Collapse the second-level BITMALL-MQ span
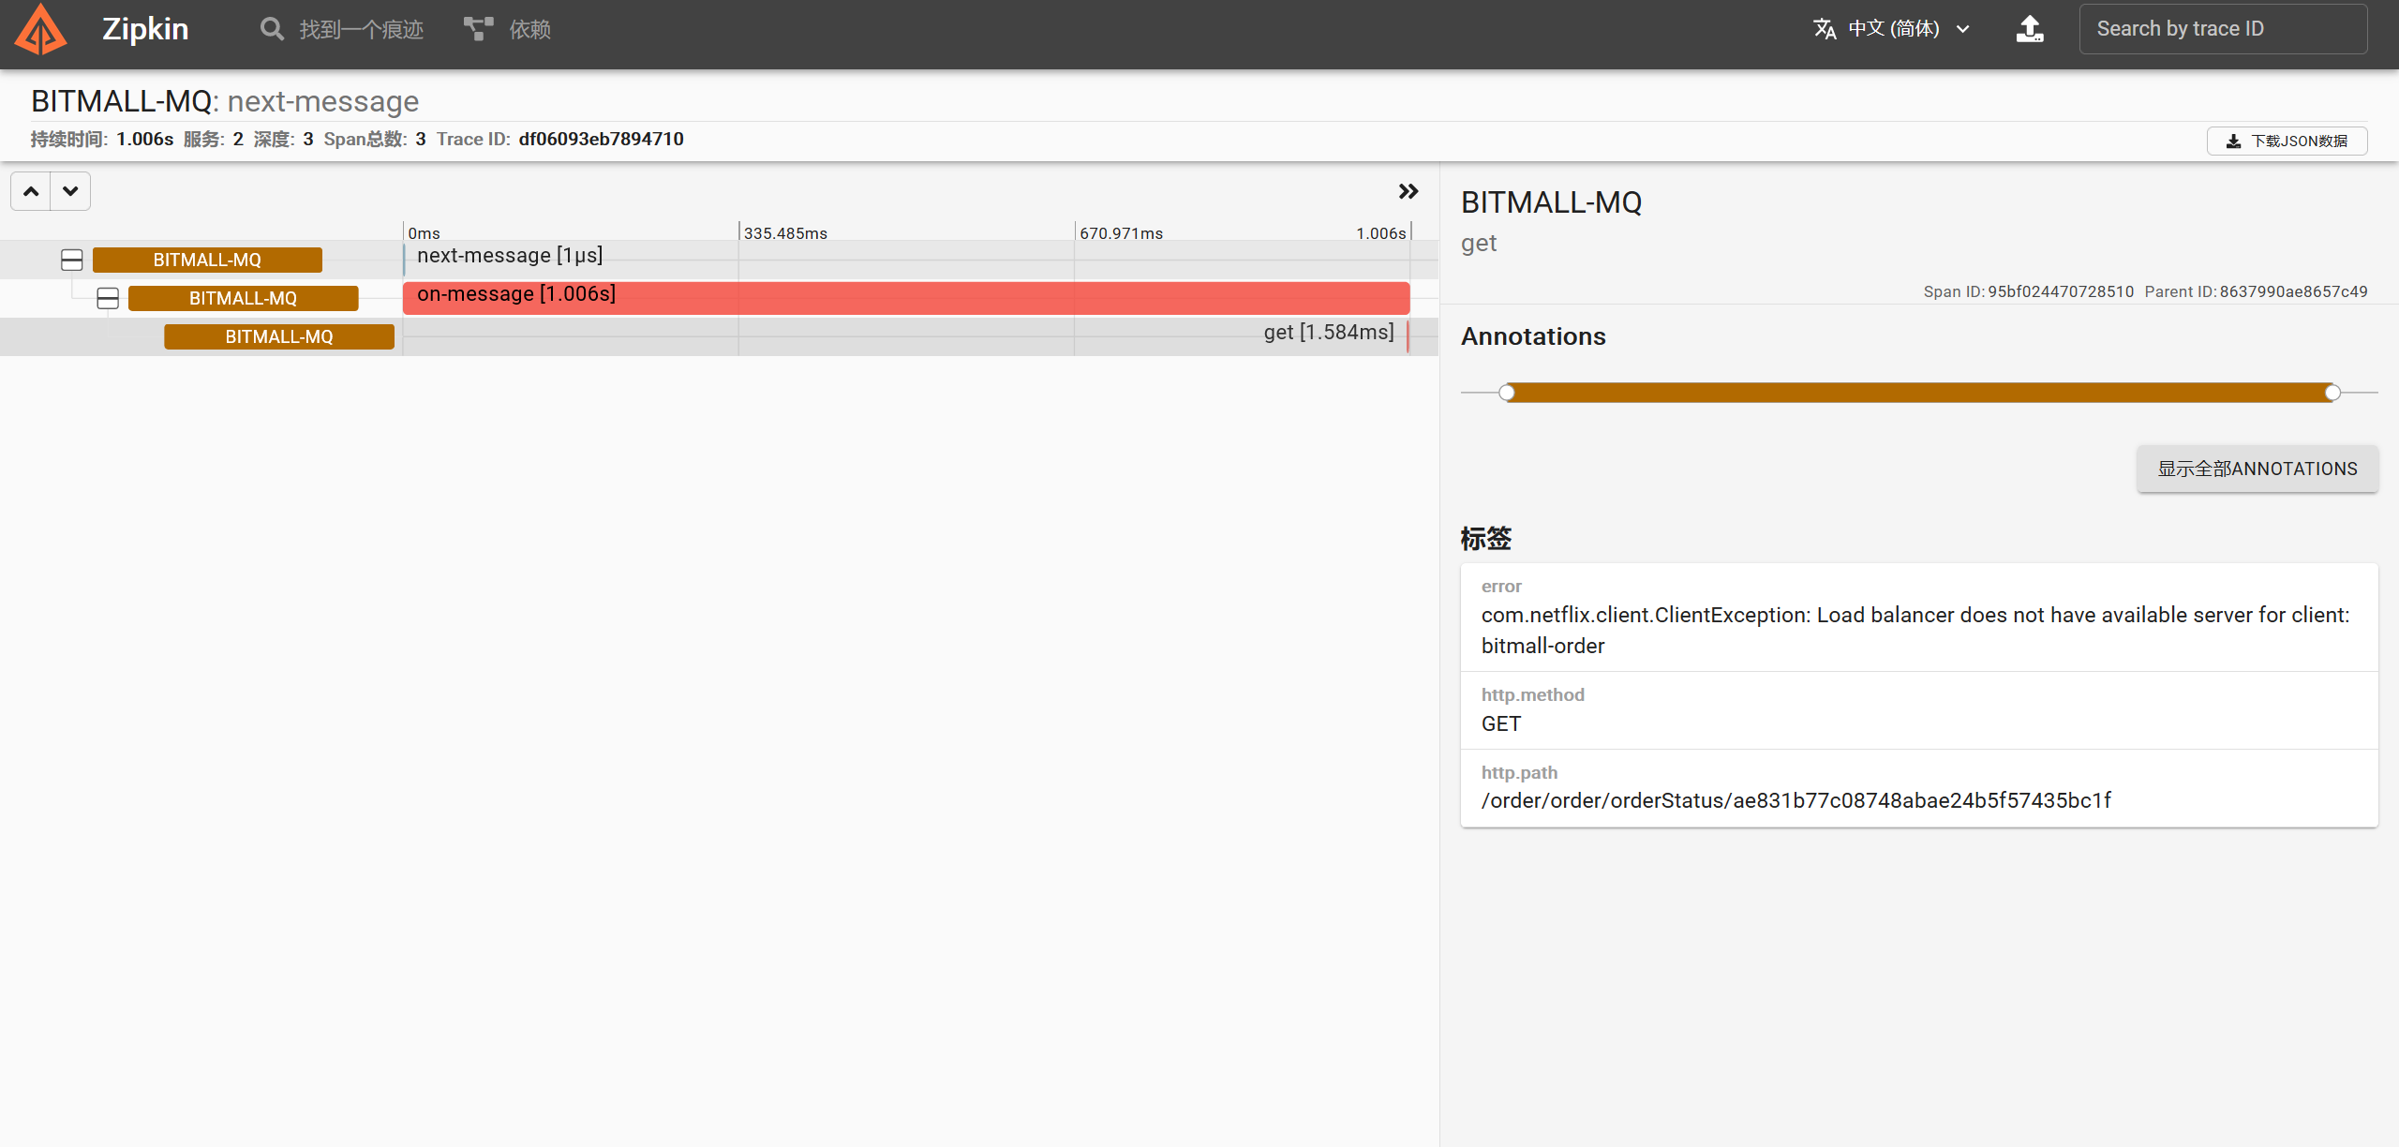 [108, 298]
